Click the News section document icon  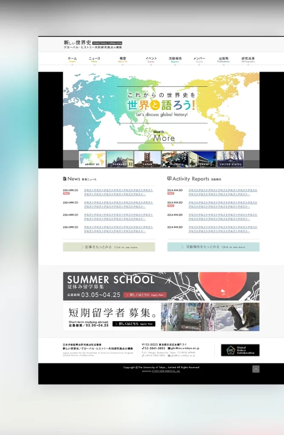(65, 179)
